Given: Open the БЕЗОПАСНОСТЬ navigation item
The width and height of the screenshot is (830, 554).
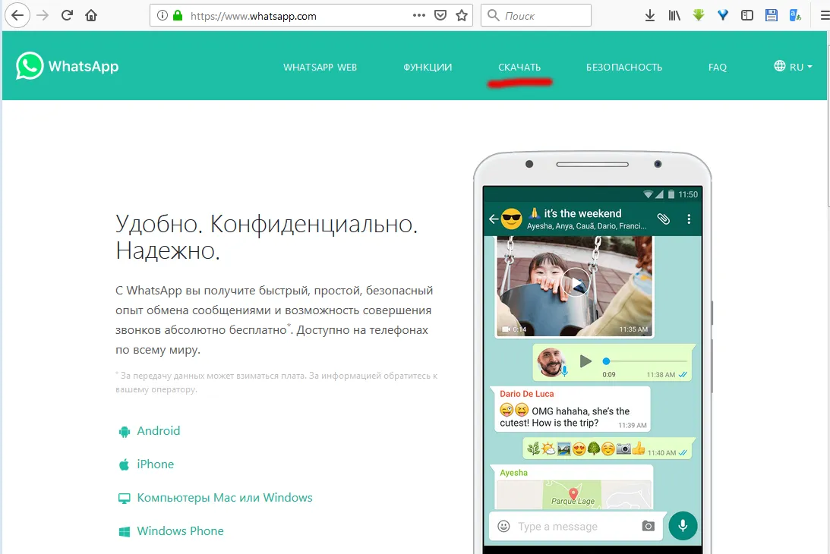Looking at the screenshot, I should [x=624, y=67].
